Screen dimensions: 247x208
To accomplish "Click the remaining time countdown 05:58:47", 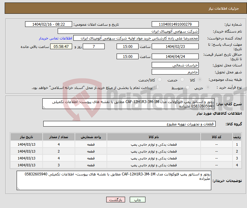I will click(x=61, y=46).
